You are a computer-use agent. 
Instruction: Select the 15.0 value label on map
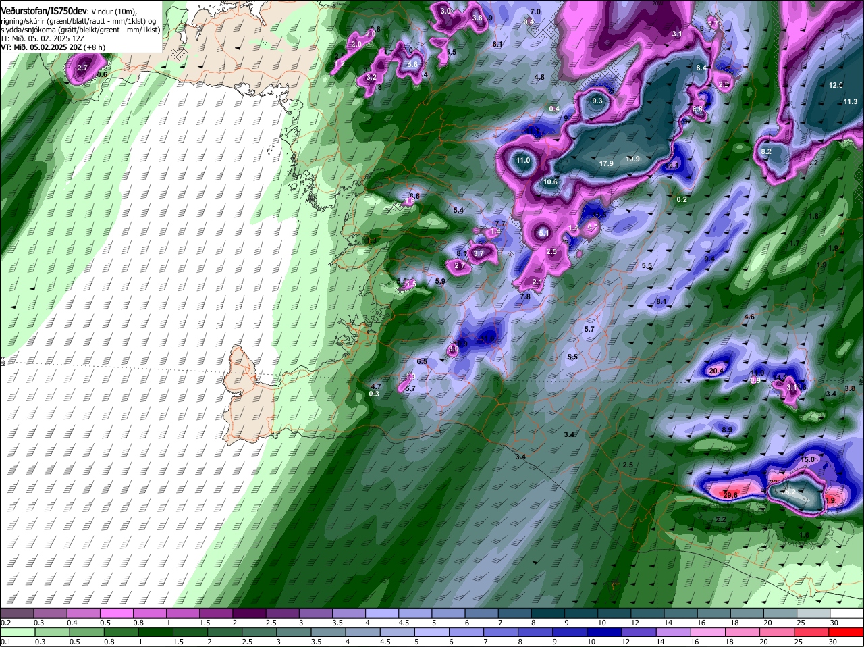808,459
